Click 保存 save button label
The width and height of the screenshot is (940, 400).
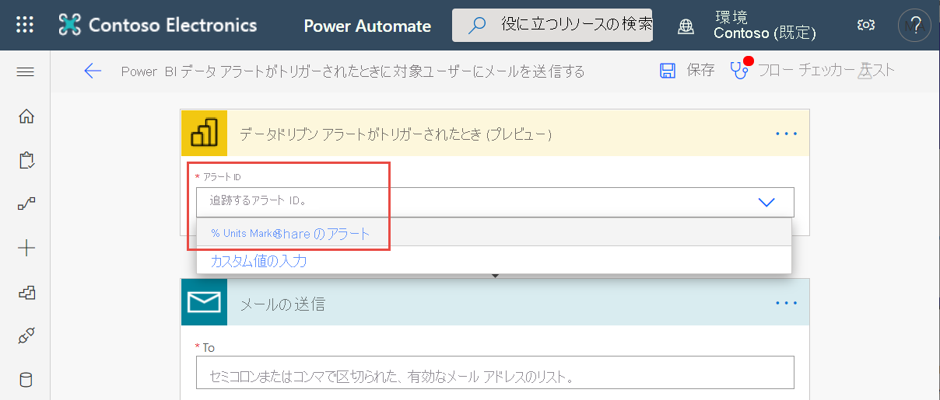700,71
